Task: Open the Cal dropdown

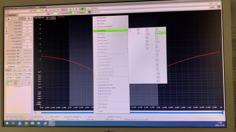Action: (x=55, y=14)
